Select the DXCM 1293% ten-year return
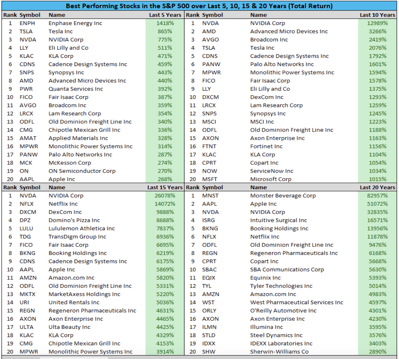 click(x=378, y=97)
